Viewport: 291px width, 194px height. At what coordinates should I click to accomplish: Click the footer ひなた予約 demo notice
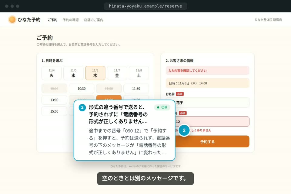(145, 166)
